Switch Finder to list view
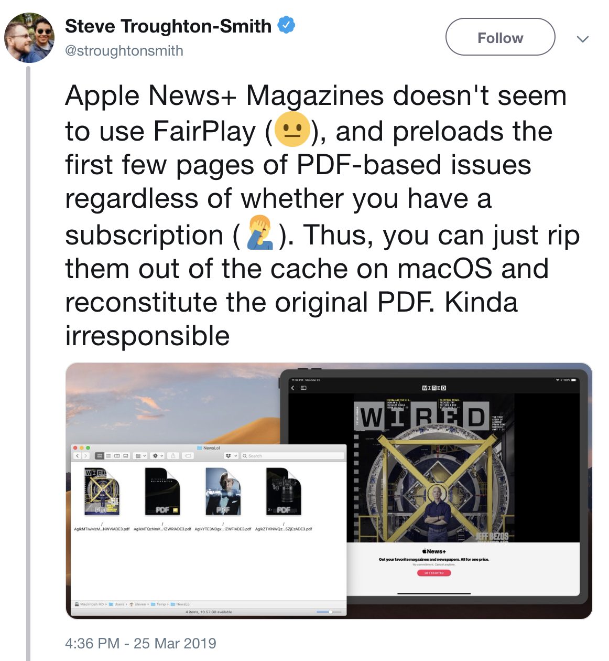609x661 pixels. coord(108,456)
